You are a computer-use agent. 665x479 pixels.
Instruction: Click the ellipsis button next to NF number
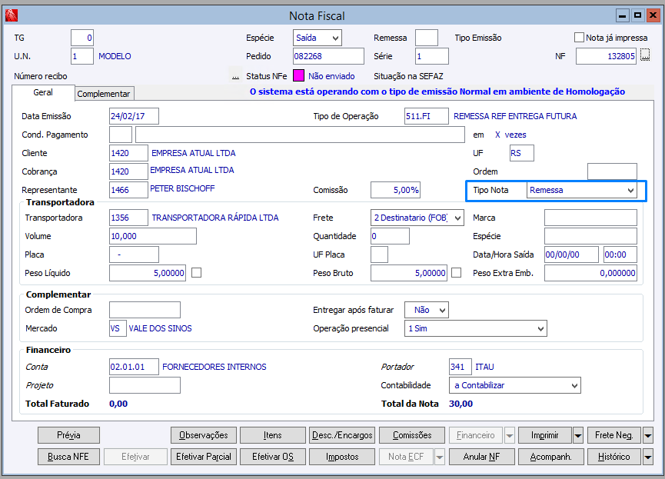(645, 55)
